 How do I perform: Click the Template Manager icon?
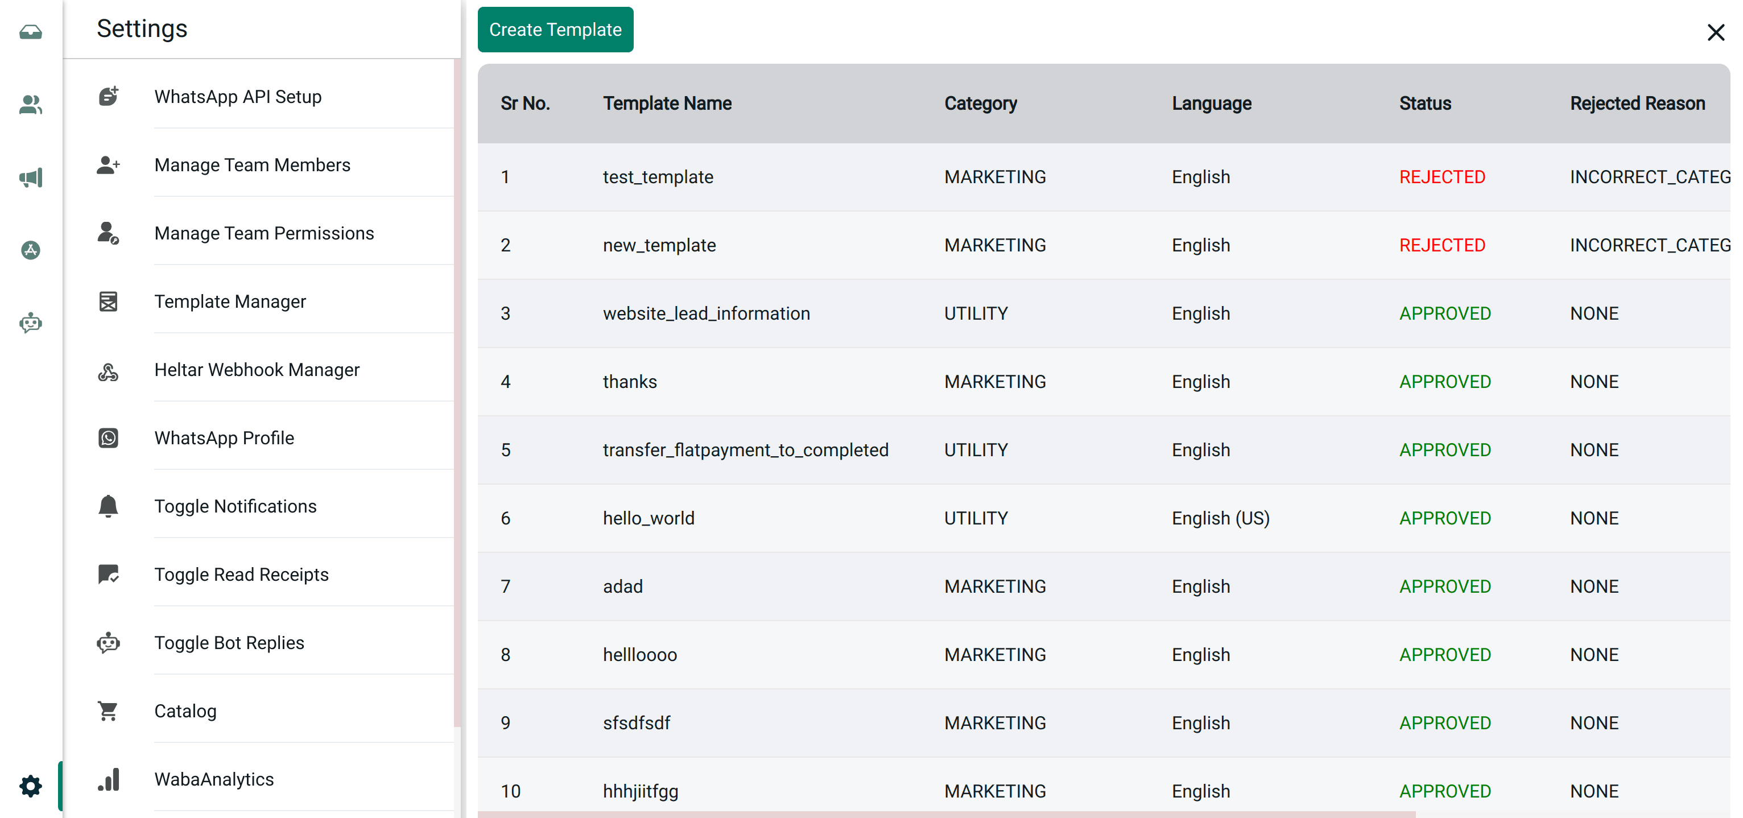click(x=108, y=301)
